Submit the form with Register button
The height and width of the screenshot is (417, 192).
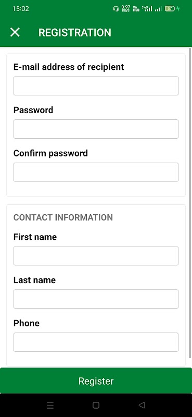pos(96,381)
